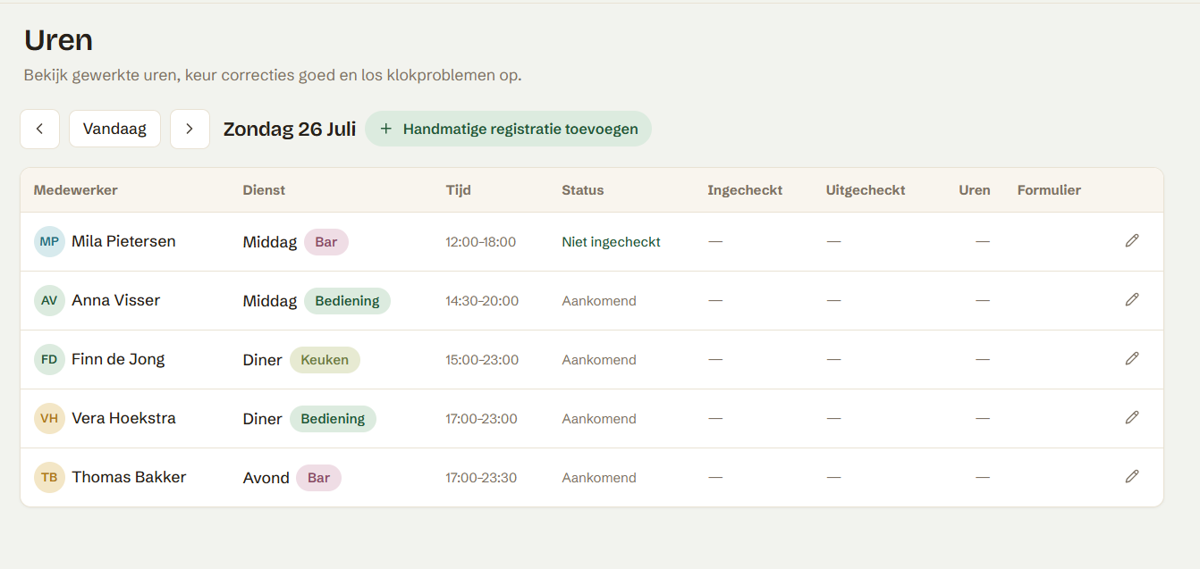Screen dimensions: 1200x569
Task: Click the date heading Zondag 26 Juli
Action: coord(290,129)
